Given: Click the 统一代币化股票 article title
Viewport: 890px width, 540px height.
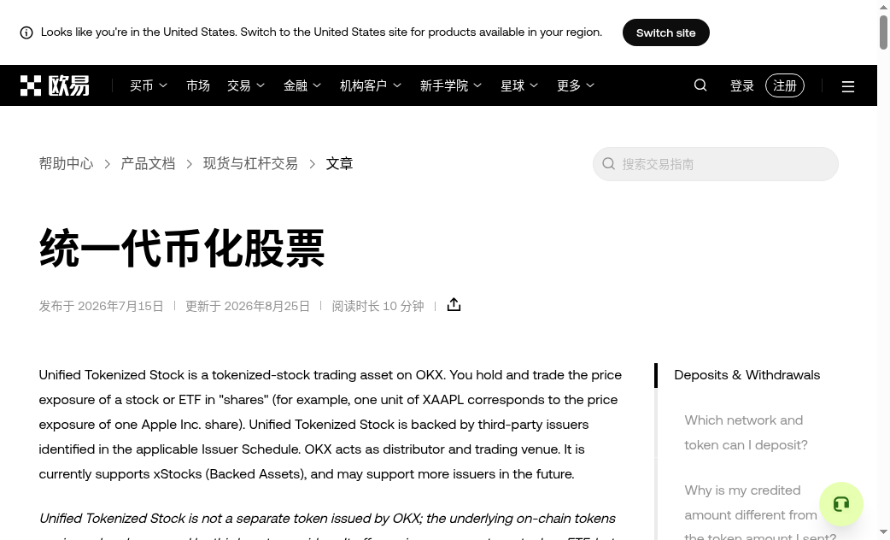Looking at the screenshot, I should tap(182, 248).
